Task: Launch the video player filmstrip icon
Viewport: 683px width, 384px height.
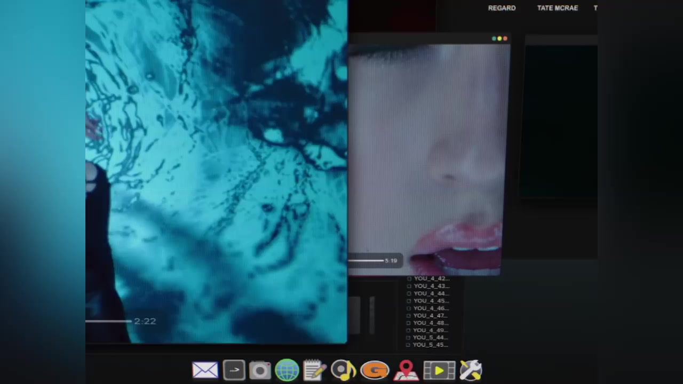Action: 439,371
